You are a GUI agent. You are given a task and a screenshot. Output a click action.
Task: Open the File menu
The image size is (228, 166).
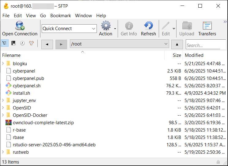[6, 16]
